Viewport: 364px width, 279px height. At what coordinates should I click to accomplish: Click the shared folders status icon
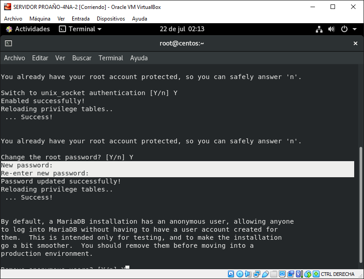tap(274, 274)
